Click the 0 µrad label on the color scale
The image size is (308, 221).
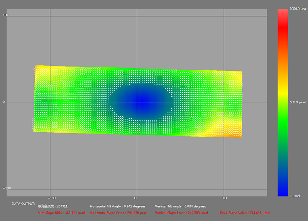[x=294, y=195]
